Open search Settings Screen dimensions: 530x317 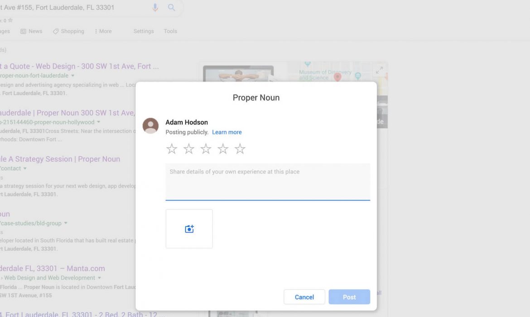[x=144, y=31]
